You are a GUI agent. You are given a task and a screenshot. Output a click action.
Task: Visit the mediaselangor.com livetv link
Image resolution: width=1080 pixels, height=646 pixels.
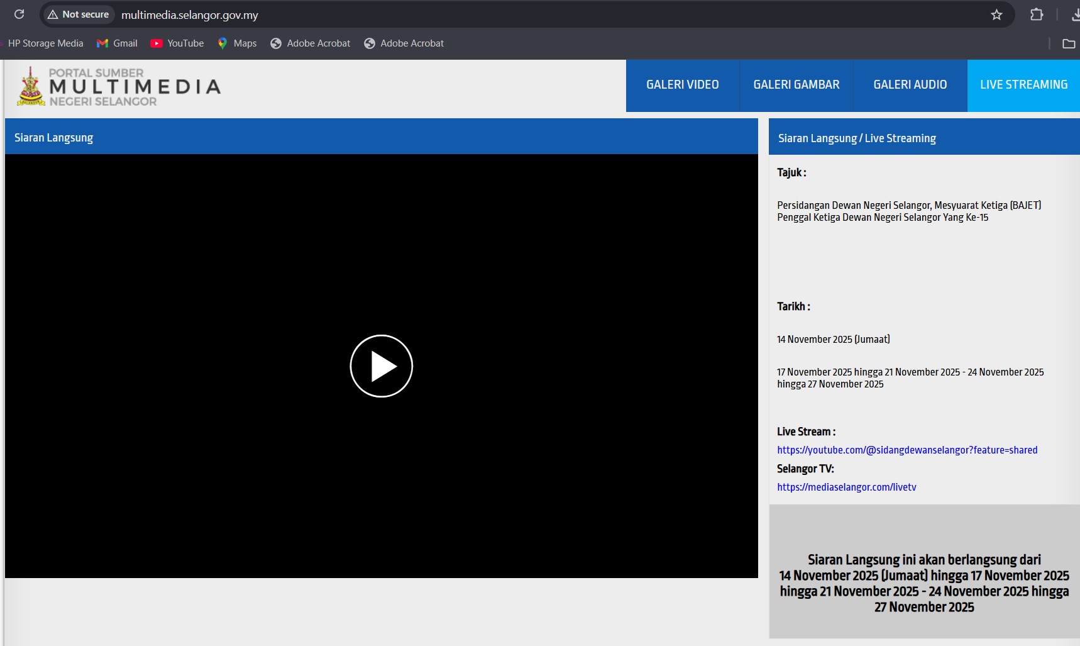pos(846,487)
